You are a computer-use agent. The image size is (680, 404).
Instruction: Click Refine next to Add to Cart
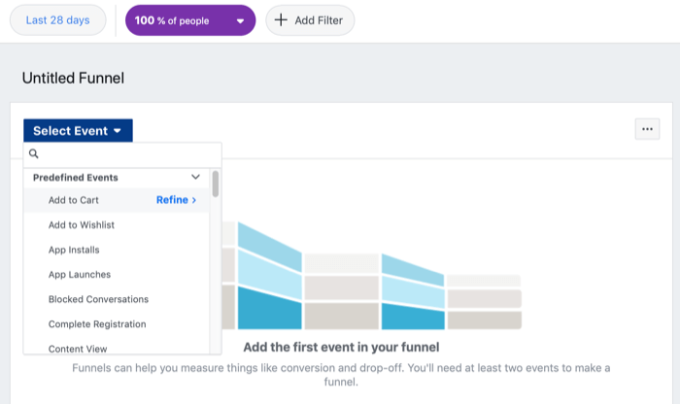tap(176, 200)
